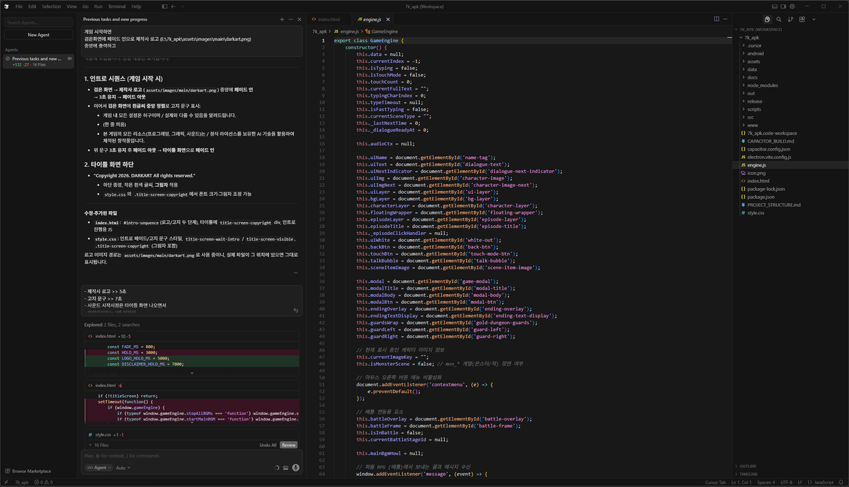Viewport: 849px width, 487px height.
Task: Start a new chat with plus icon
Action: 282,19
